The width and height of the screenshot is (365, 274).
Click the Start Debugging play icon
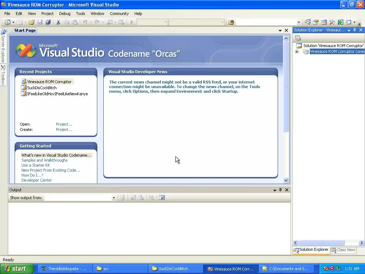coord(132,22)
